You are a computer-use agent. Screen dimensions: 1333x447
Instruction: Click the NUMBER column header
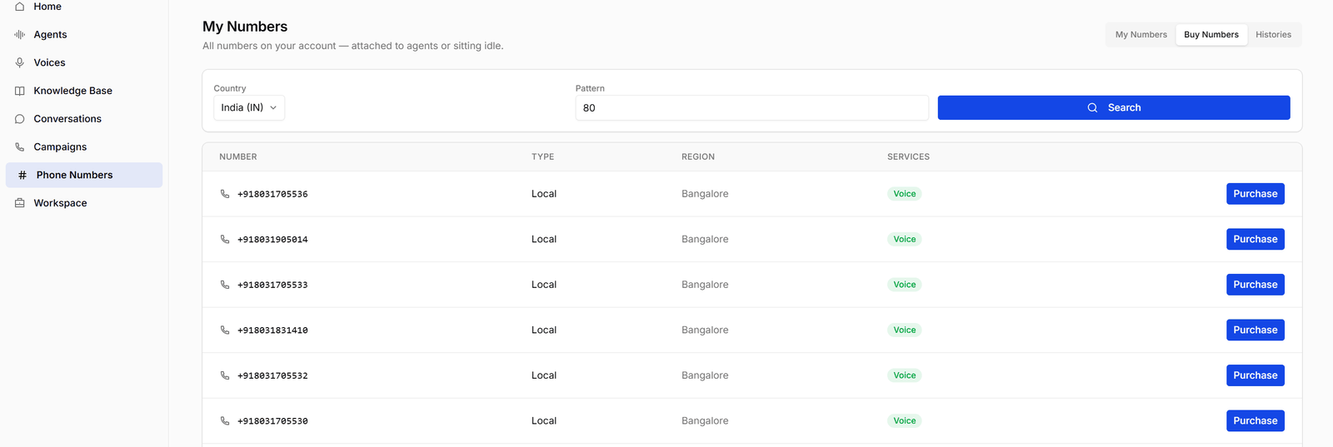(238, 156)
